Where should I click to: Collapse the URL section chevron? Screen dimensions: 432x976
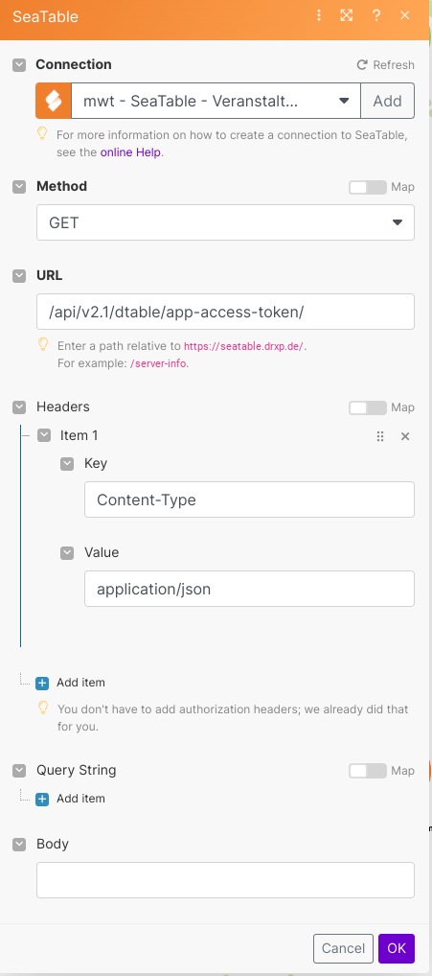(x=19, y=276)
